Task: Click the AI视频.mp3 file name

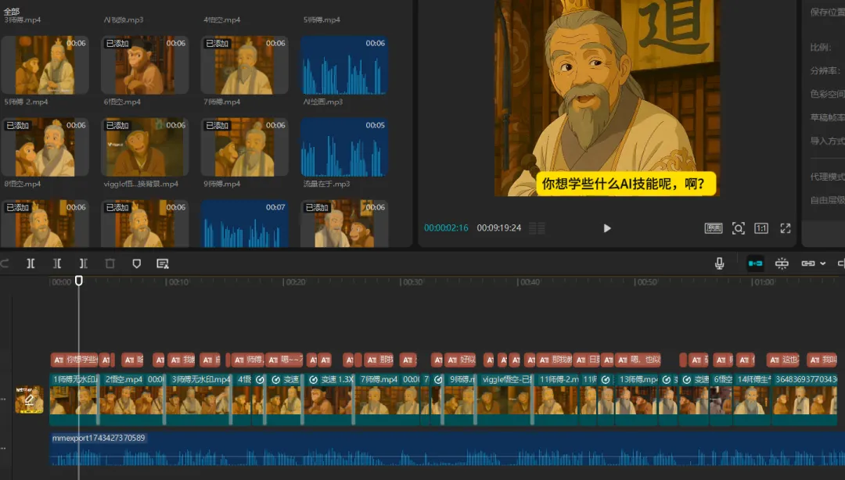Action: pyautogui.click(x=124, y=20)
